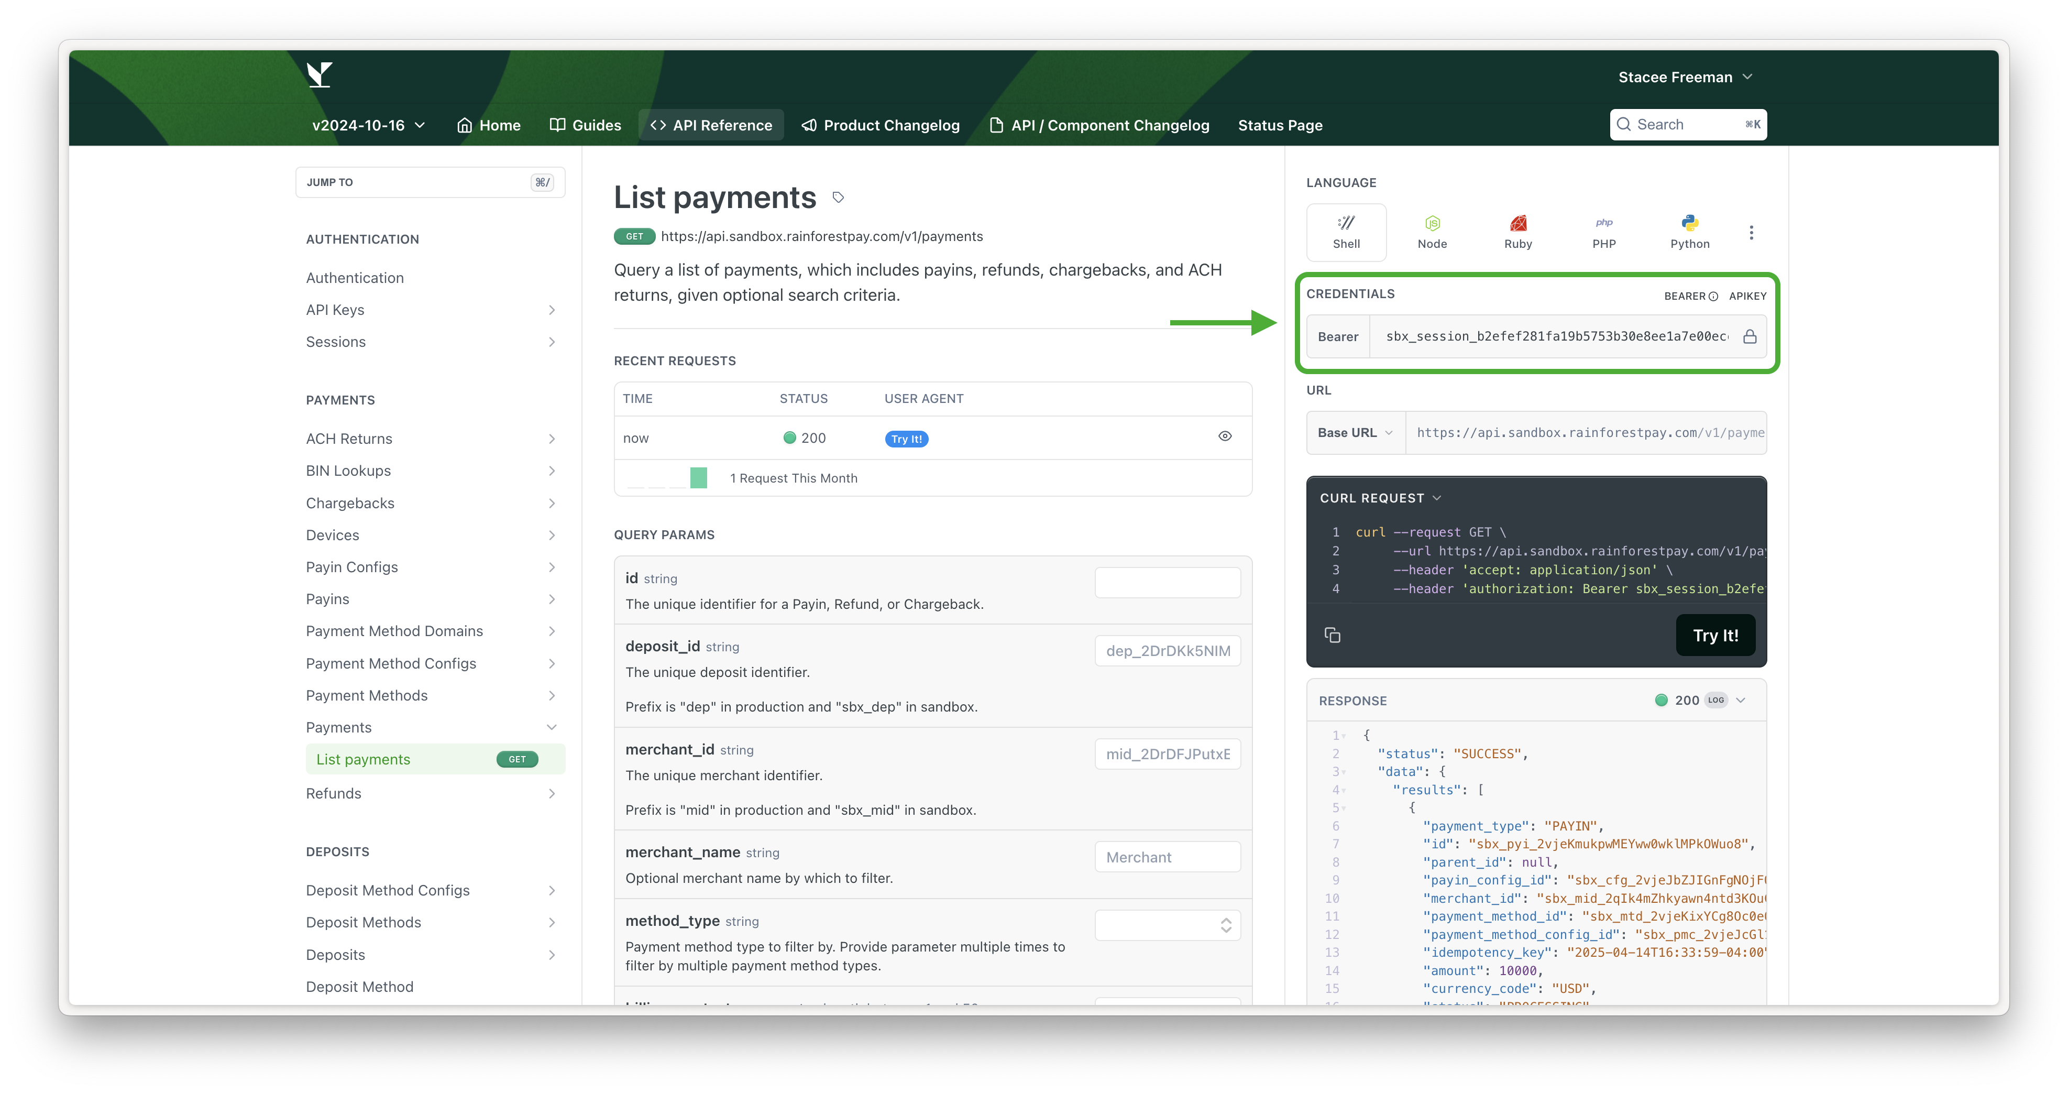Image resolution: width=2068 pixels, height=1093 pixels.
Task: Copy the cURL request with the copy icon
Action: point(1333,635)
